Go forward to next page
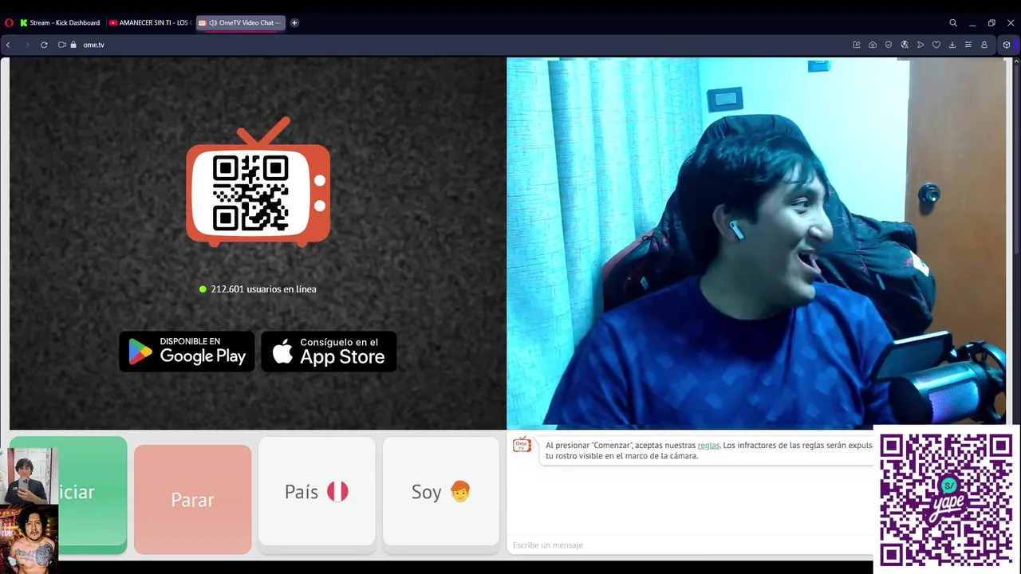The width and height of the screenshot is (1021, 574). (x=27, y=45)
